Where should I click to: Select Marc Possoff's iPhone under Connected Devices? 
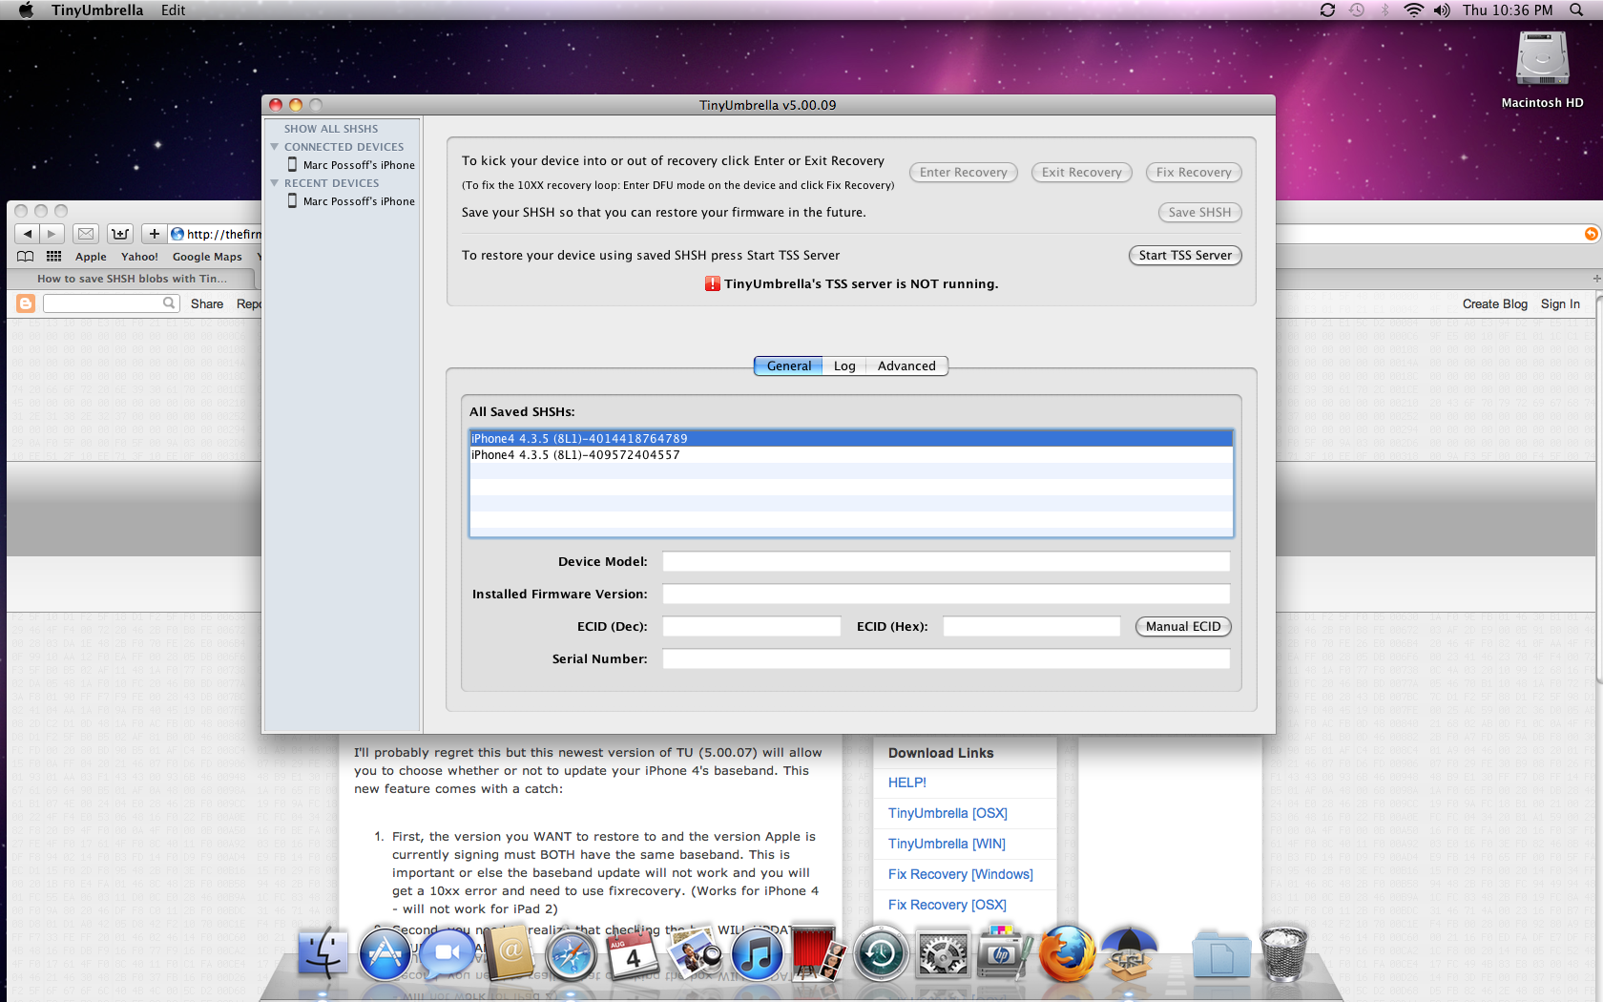pyautogui.click(x=351, y=165)
